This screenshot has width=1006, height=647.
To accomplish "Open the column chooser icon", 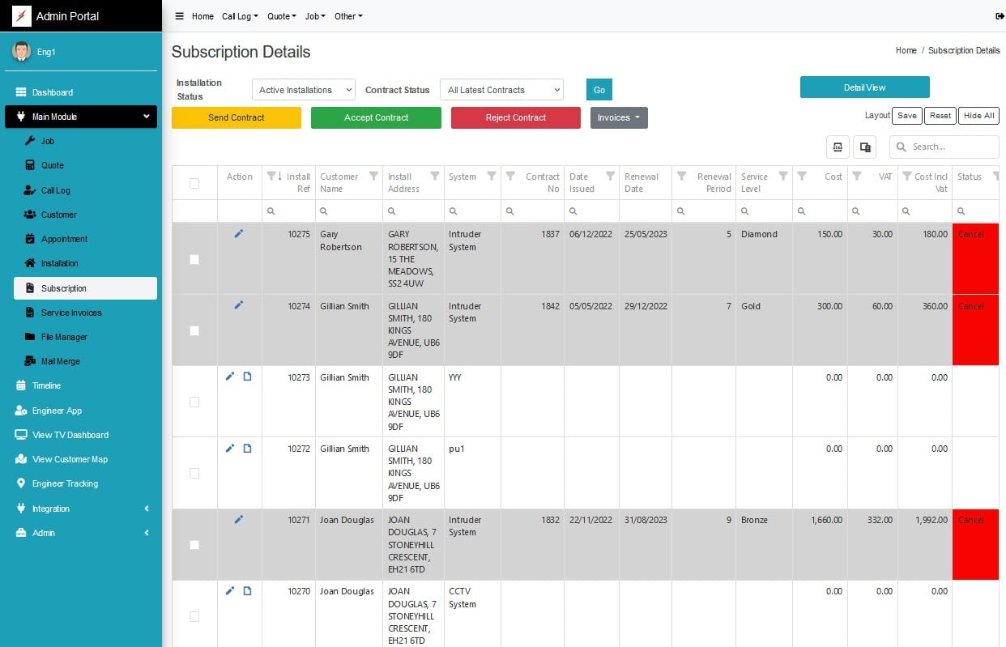I will click(x=864, y=147).
